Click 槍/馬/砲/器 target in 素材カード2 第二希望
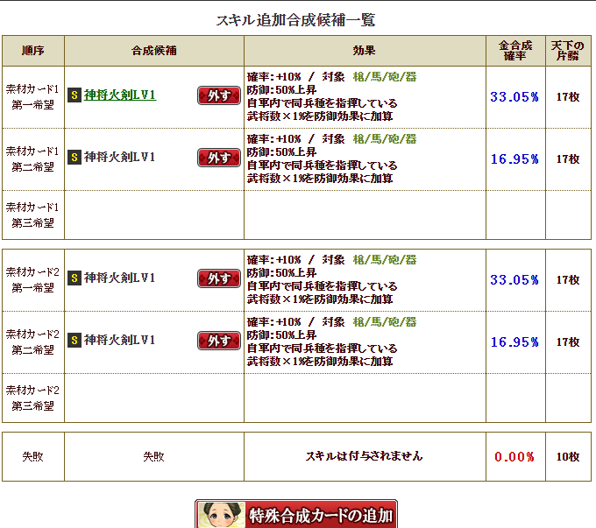 385,322
